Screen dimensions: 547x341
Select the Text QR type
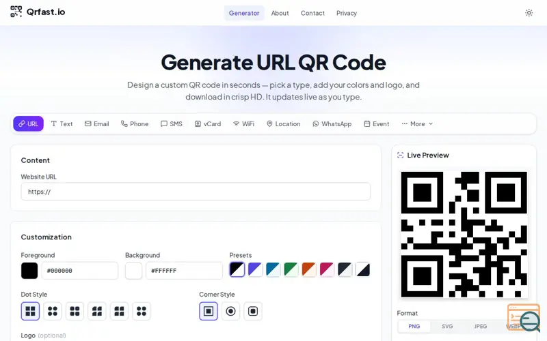[x=62, y=123]
